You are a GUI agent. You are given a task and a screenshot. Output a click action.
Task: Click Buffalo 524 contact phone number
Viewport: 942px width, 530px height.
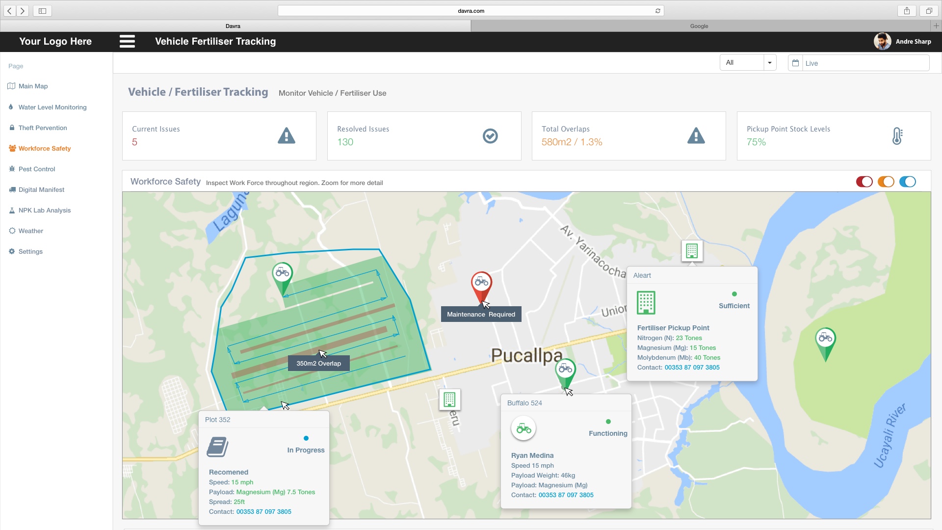click(x=566, y=495)
